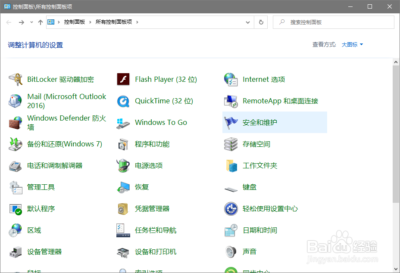400x273 pixels.
Task: Click inside 搜索控制面板 search field
Action: (334, 22)
